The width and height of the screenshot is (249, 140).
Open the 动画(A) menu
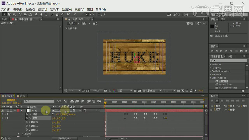click(x=67, y=9)
